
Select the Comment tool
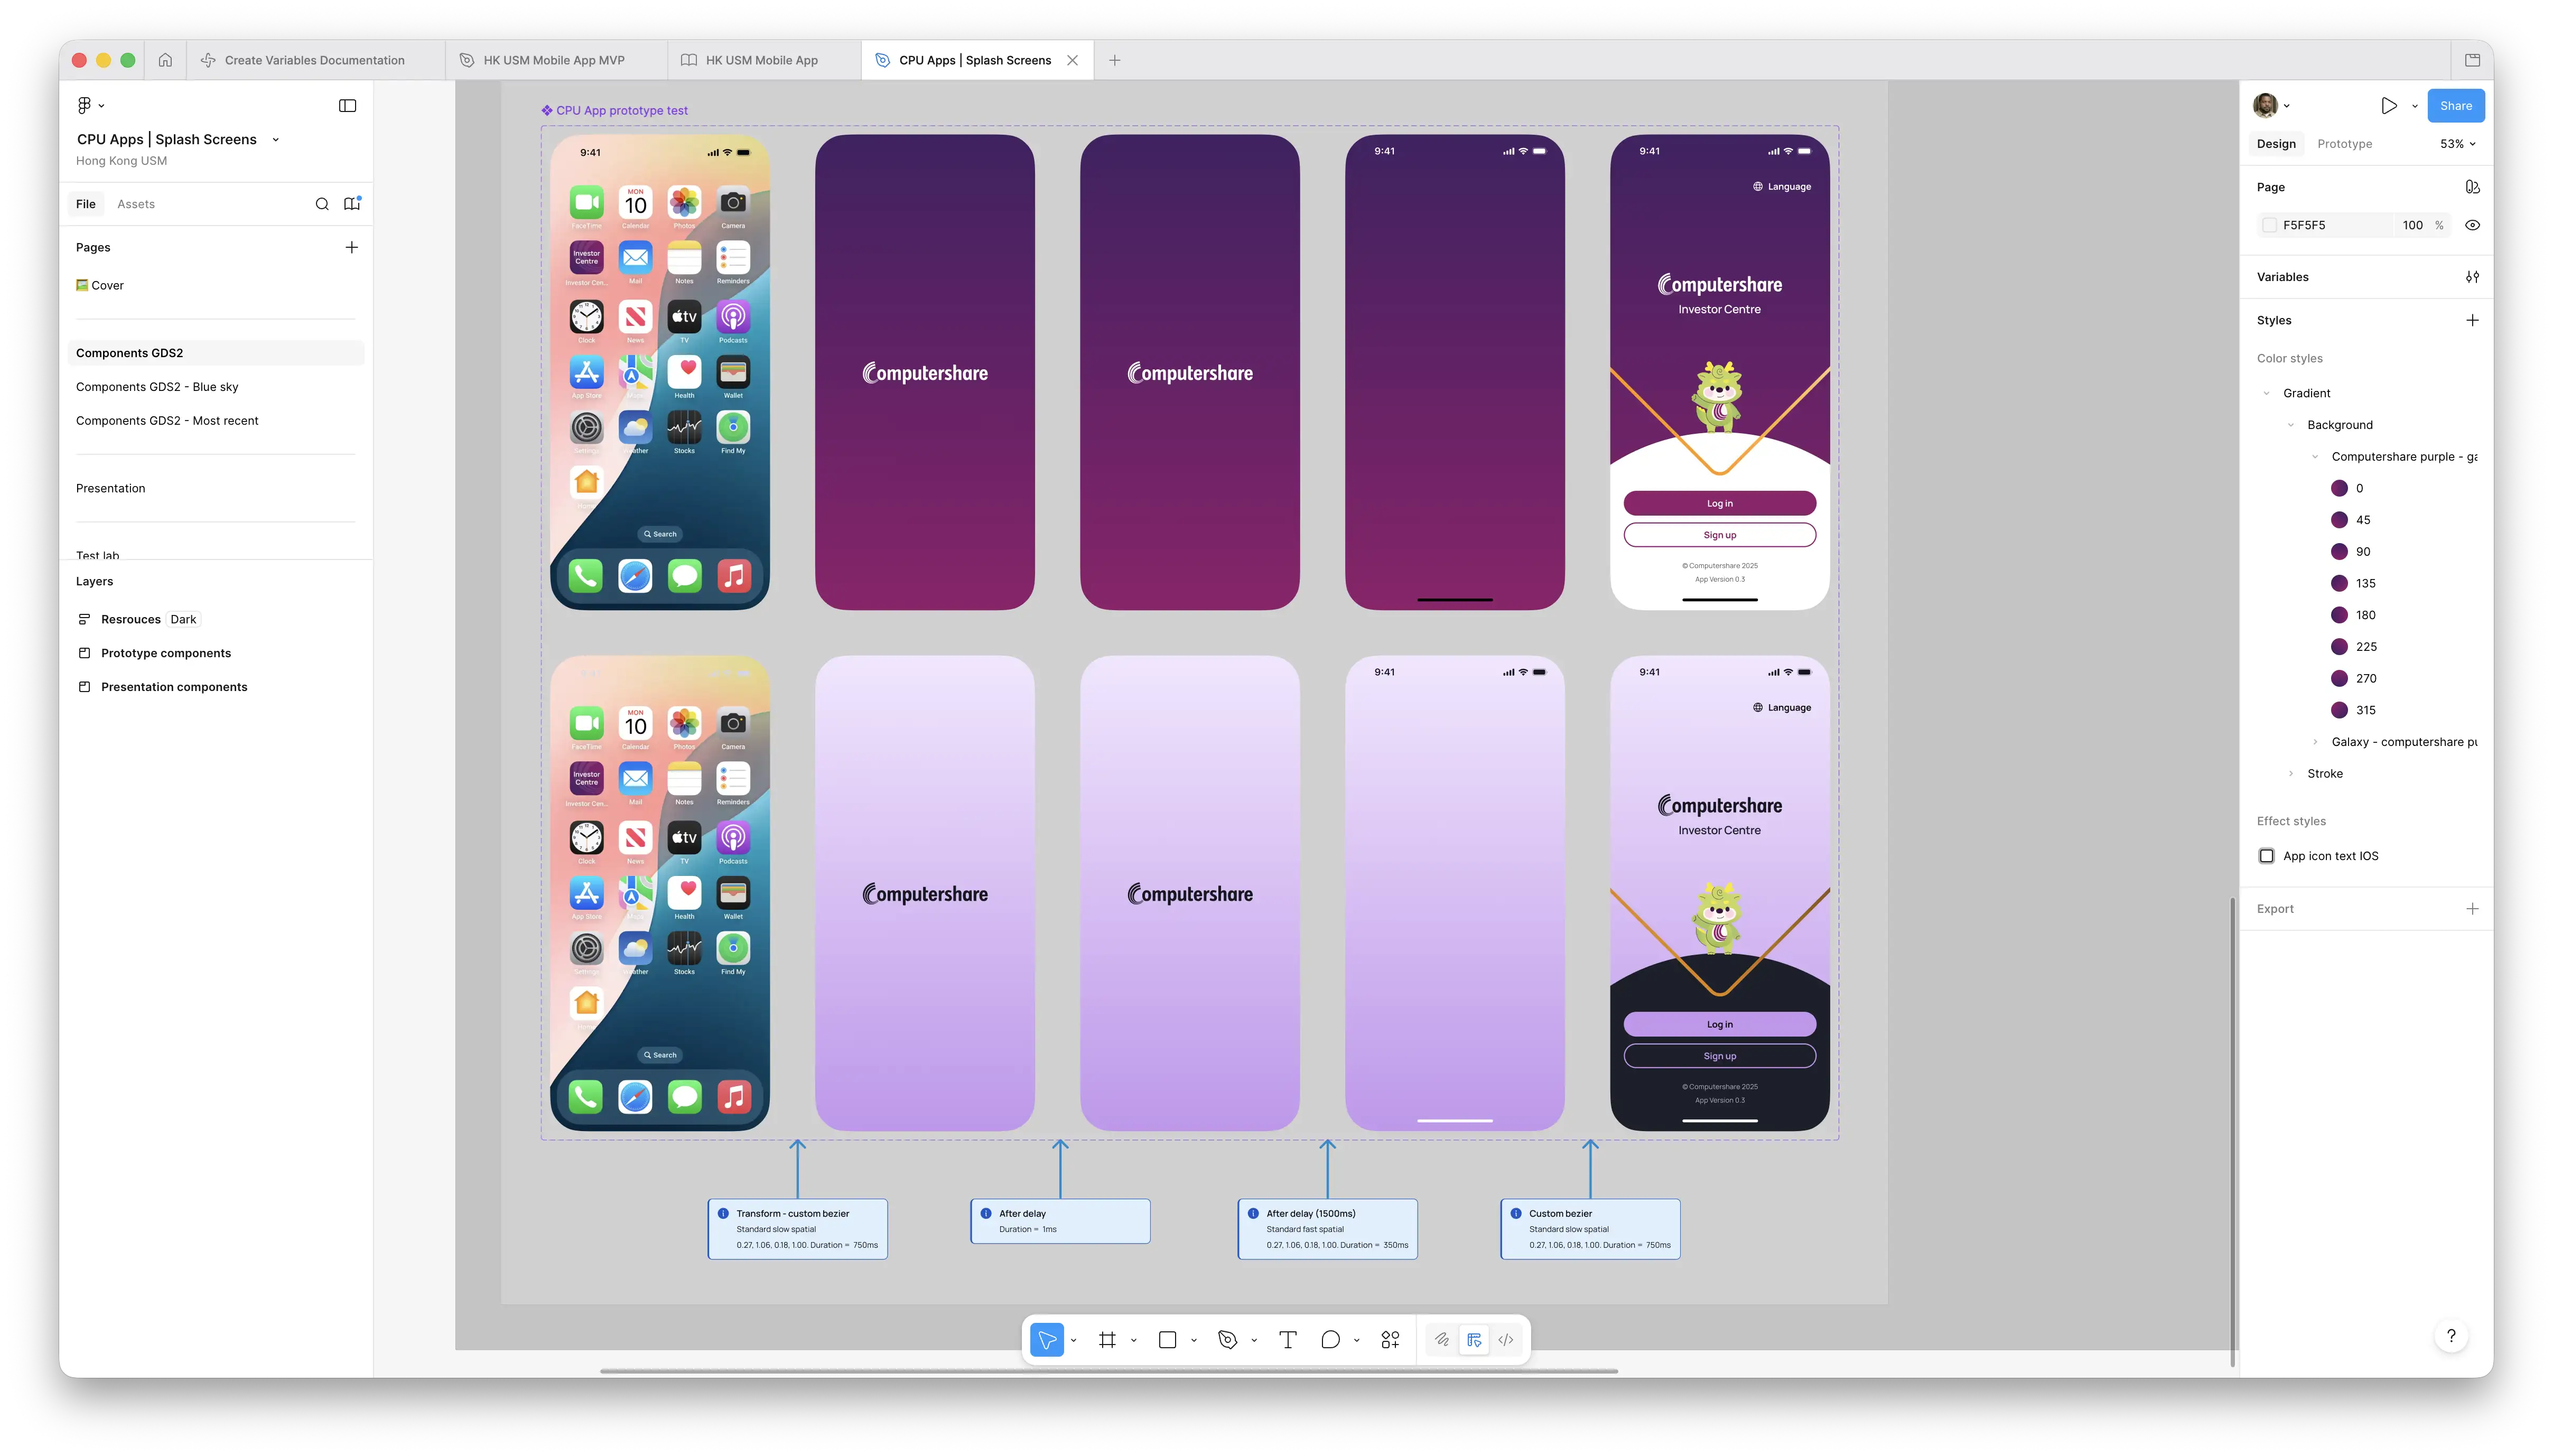click(x=1330, y=1340)
